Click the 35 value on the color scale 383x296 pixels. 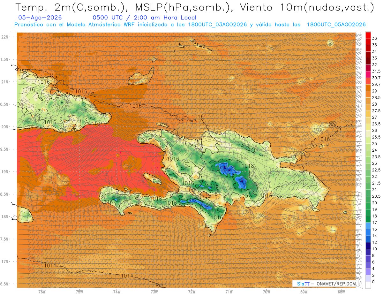tap(375, 45)
